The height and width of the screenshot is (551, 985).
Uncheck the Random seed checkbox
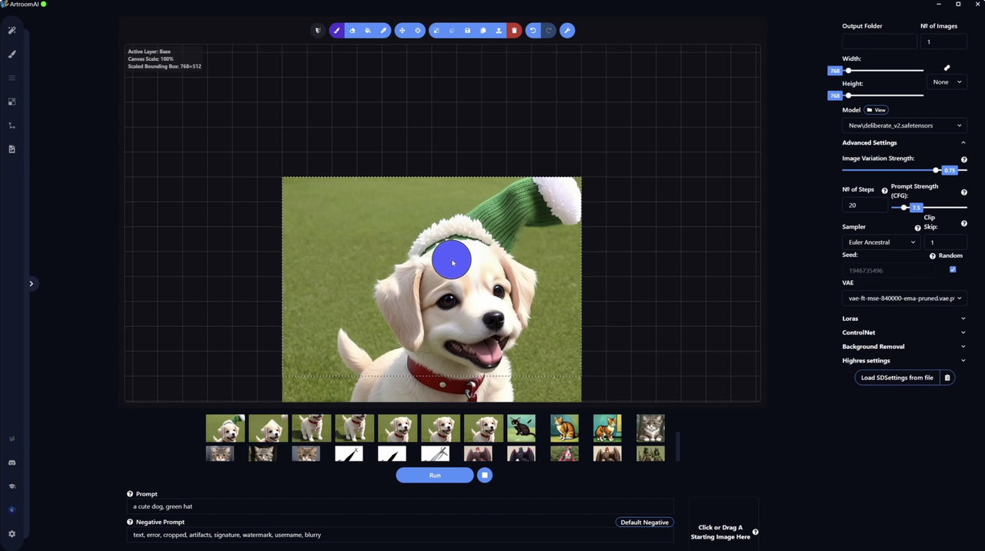pyautogui.click(x=953, y=269)
